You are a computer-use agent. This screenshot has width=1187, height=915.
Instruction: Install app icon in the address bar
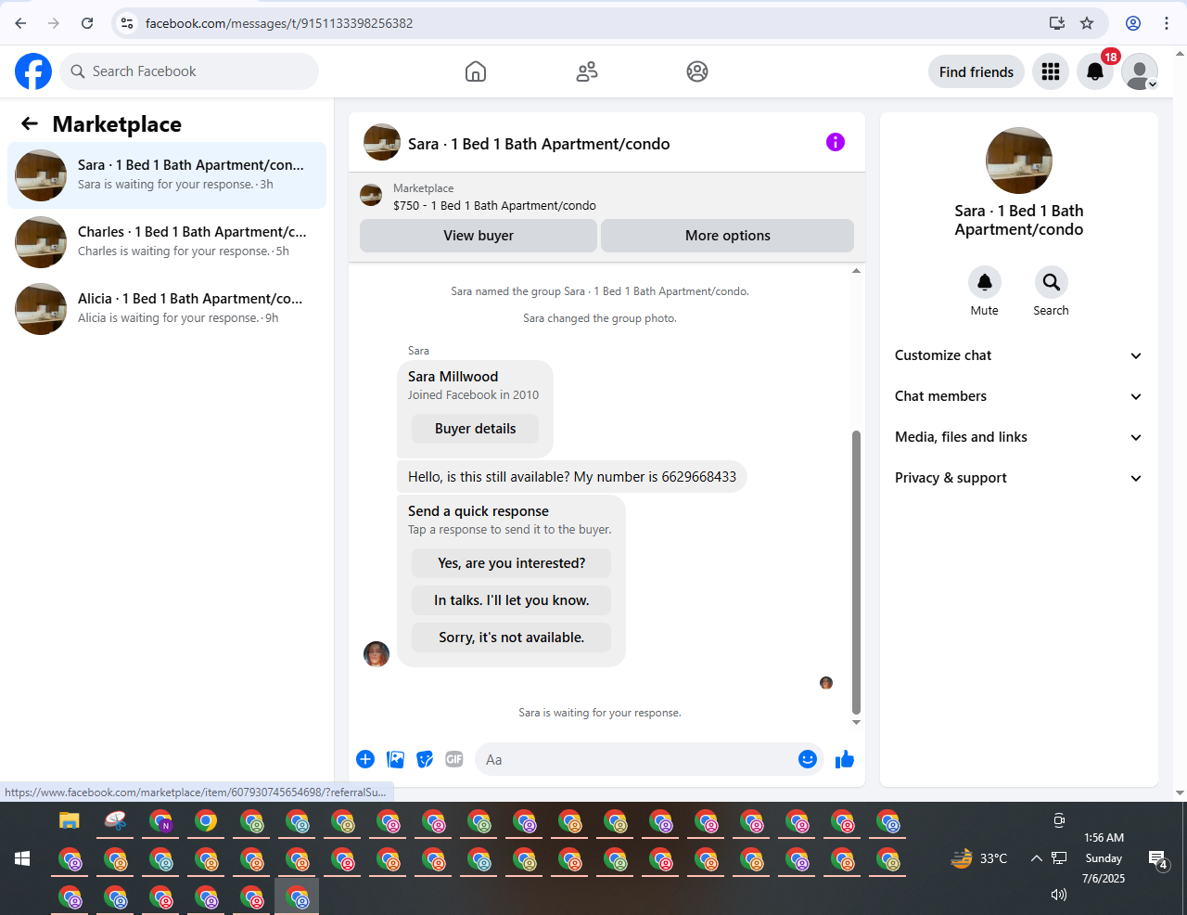point(1057,23)
